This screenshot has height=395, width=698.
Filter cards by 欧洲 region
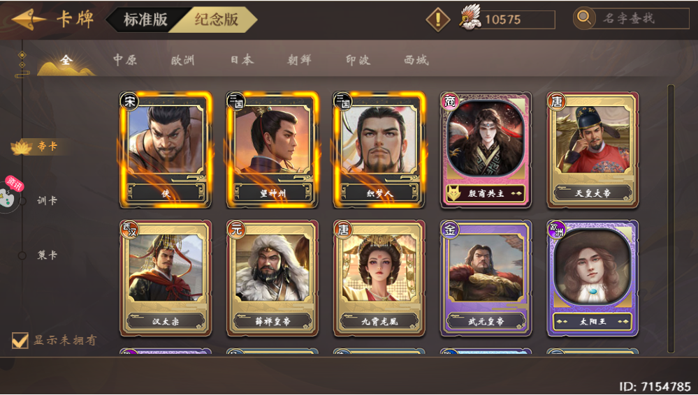click(183, 60)
